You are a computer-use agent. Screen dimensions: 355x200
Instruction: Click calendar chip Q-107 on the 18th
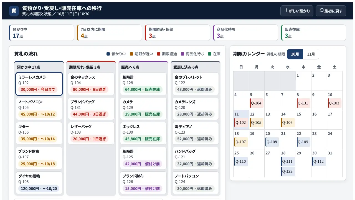pyautogui.click(x=241, y=142)
